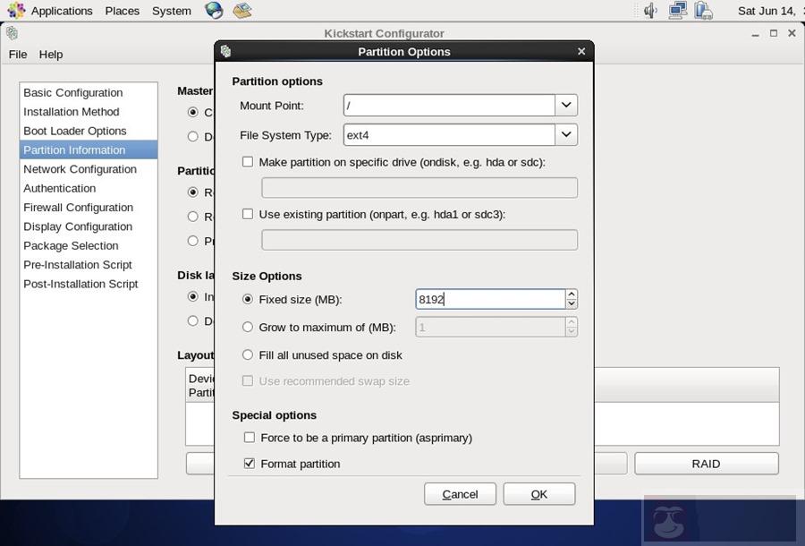Select the 'Grow to maximum of (MB)' option
The image size is (805, 546).
[248, 326]
